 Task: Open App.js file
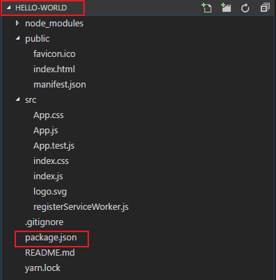pos(46,131)
